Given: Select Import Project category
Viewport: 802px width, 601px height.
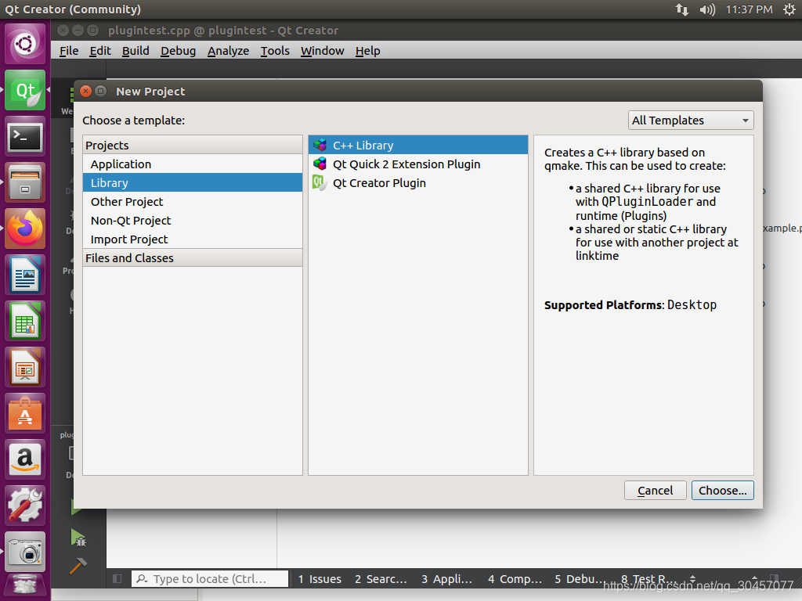Looking at the screenshot, I should [193, 239].
